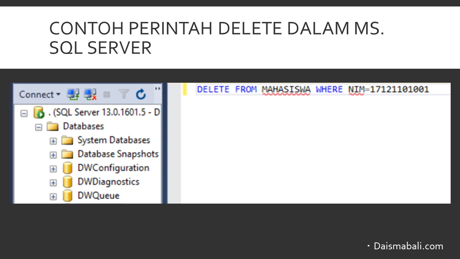Click the Connect Object Explorer icon
This screenshot has width=460, height=259.
[x=73, y=95]
